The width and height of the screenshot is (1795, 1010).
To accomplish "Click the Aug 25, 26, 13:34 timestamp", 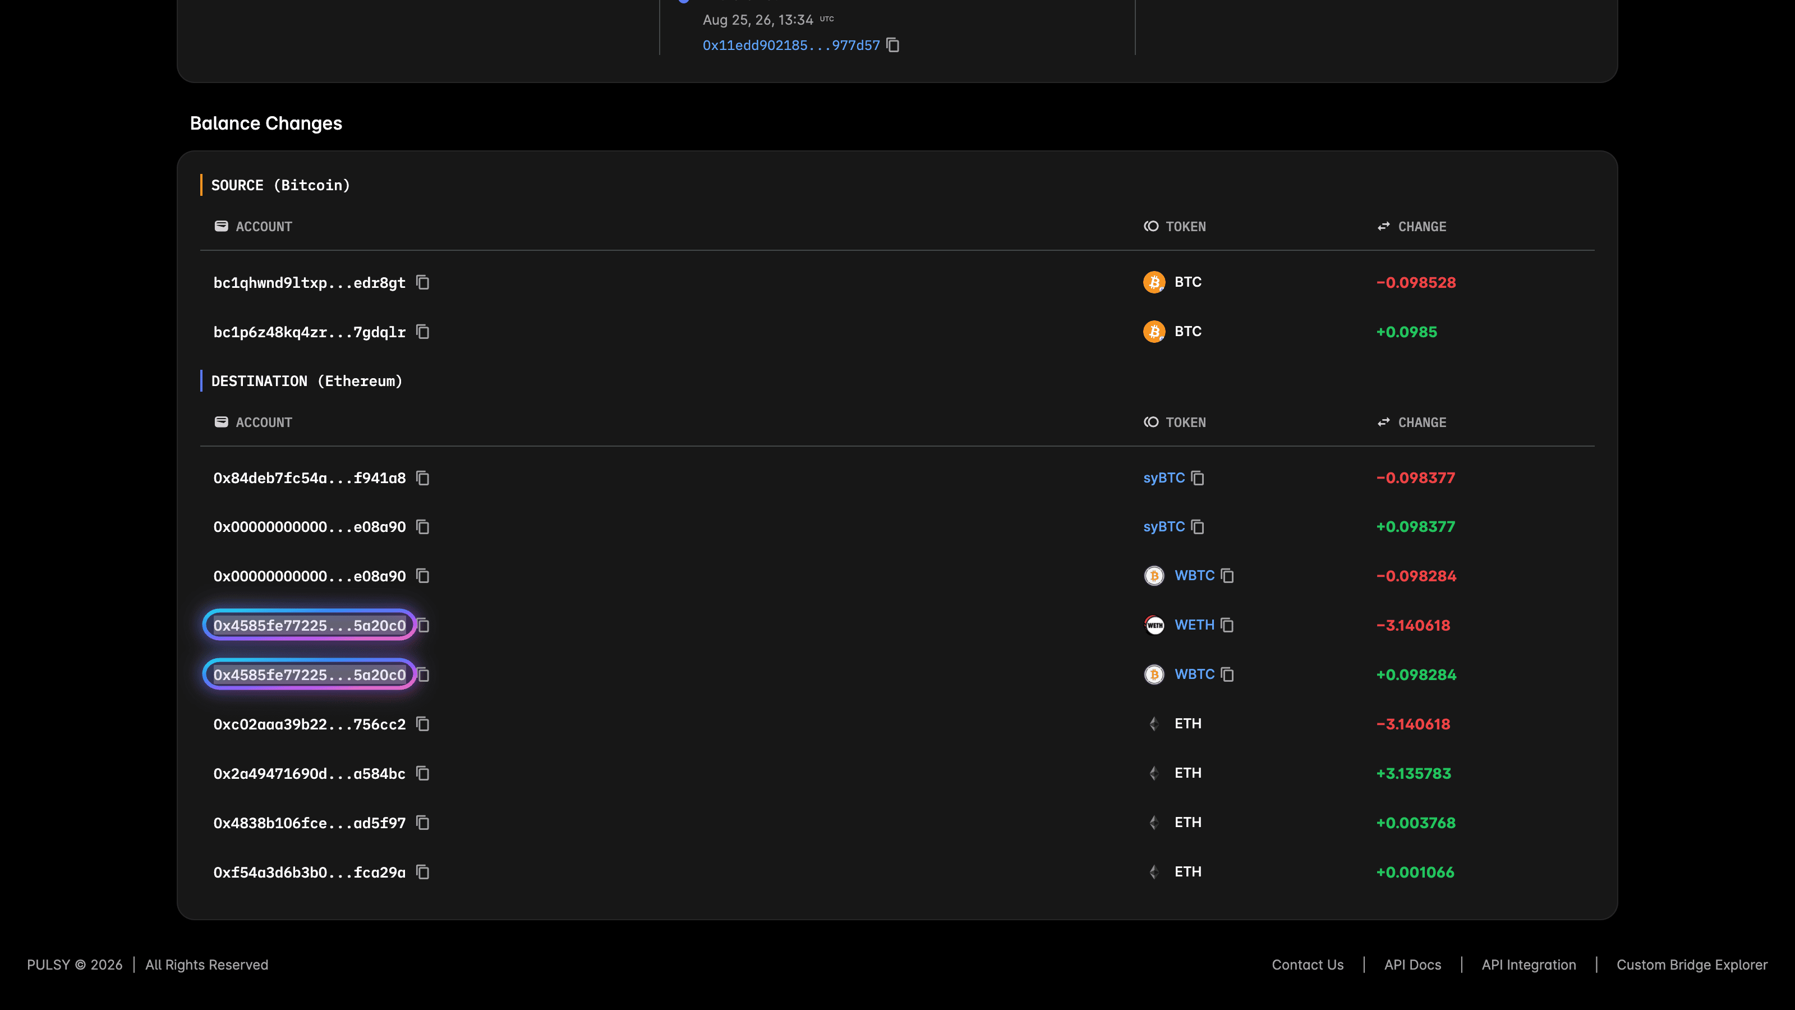I will point(757,20).
